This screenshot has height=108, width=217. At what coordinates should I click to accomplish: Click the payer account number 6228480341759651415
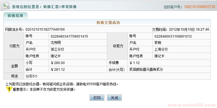click(x=69, y=36)
